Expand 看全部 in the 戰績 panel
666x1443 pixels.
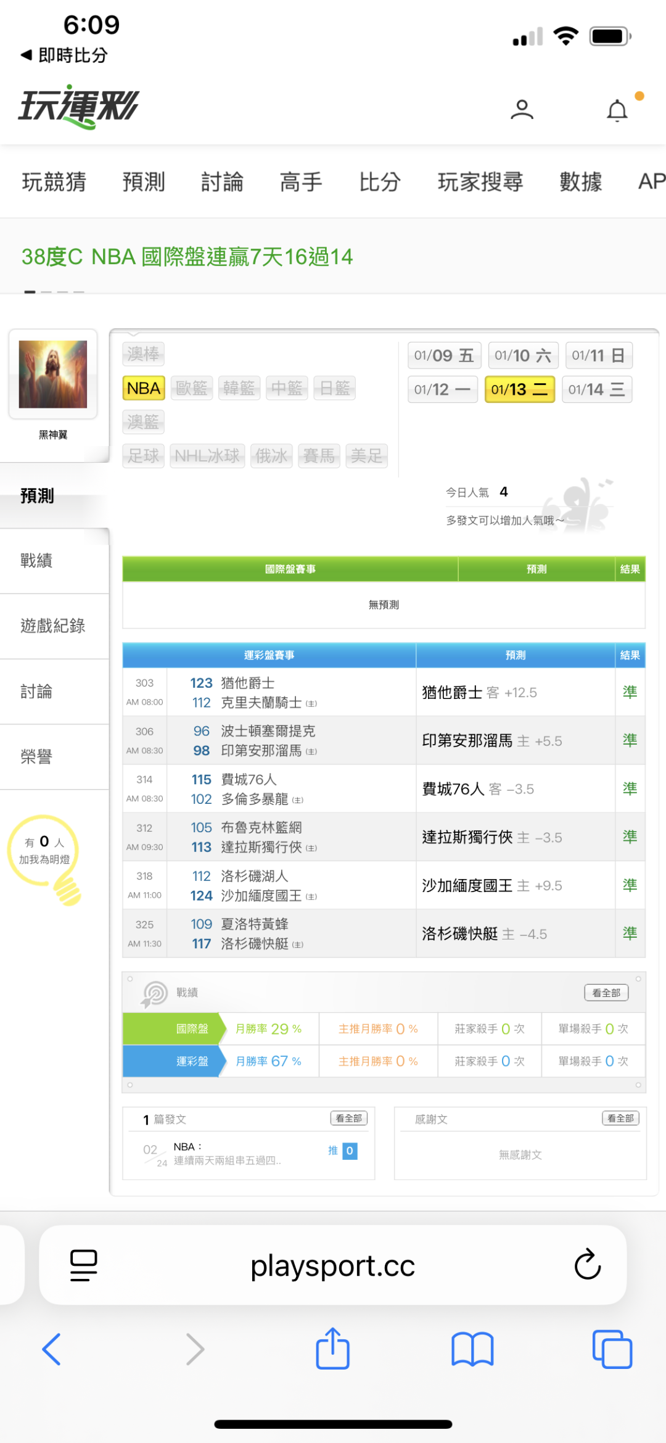tap(606, 993)
